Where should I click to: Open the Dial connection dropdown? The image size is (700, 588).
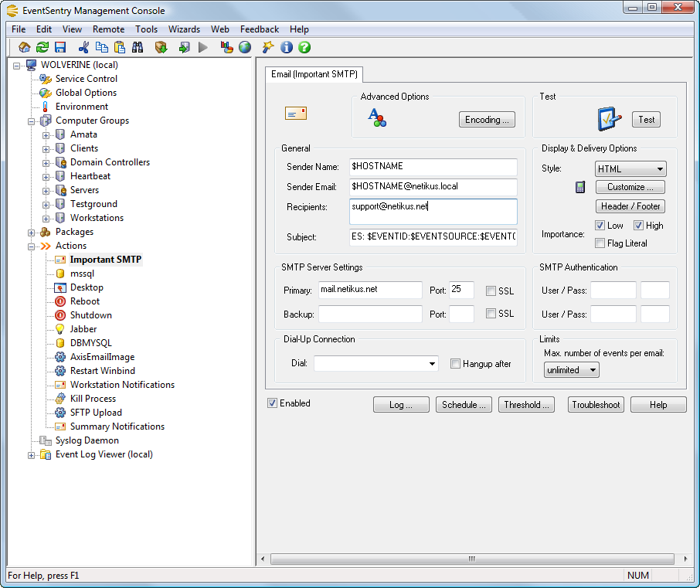[x=376, y=363]
